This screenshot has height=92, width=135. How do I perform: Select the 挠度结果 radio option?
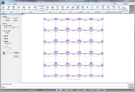click(x=5, y=41)
